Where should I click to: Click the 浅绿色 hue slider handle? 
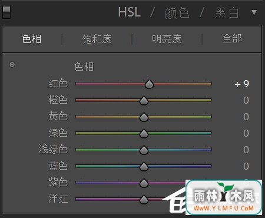144,150
